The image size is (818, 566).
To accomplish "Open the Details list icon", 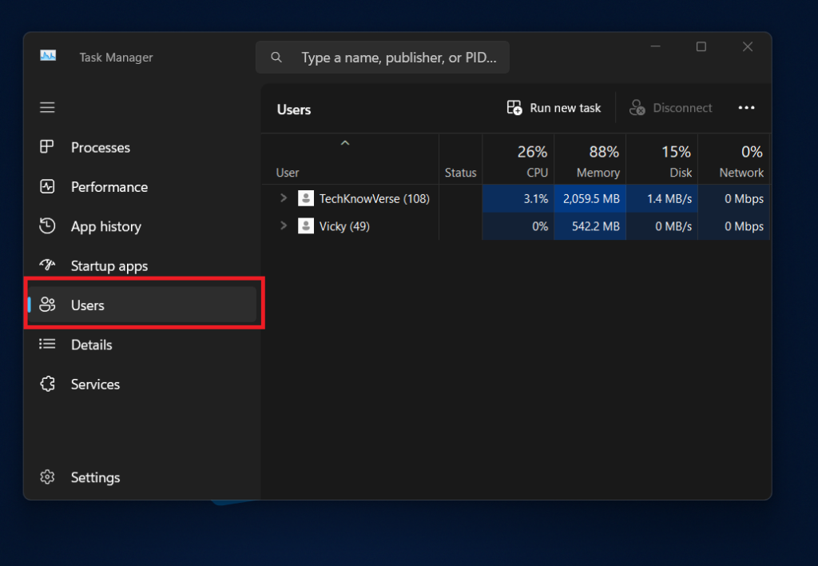I will point(47,345).
